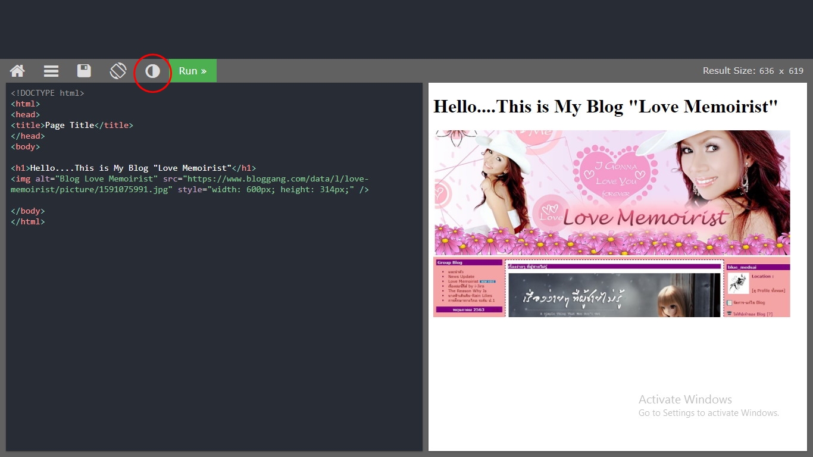
Task: Click the closing </head> tag line
Action: pyautogui.click(x=27, y=136)
